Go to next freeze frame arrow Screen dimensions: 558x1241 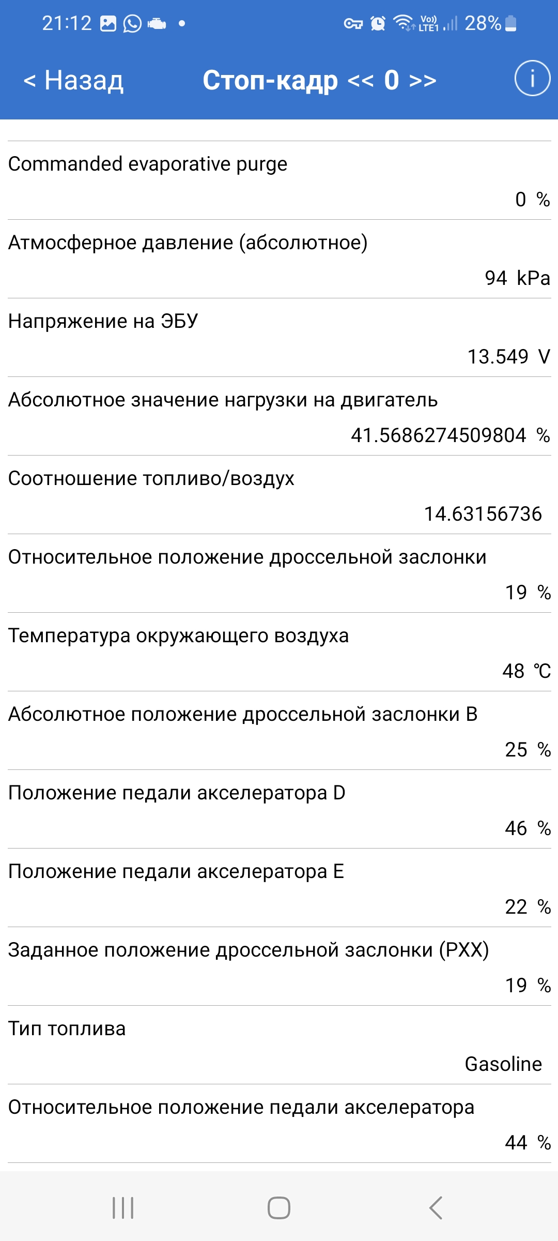[423, 81]
